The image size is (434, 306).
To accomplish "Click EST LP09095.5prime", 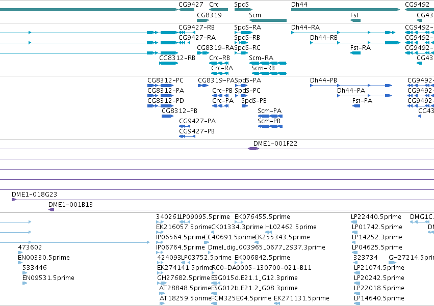I will point(185,222).
